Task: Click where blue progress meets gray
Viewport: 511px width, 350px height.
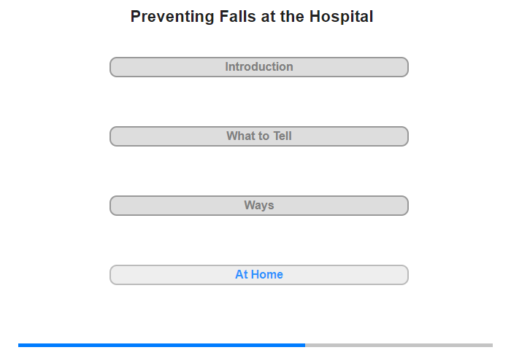Action: 305,345
